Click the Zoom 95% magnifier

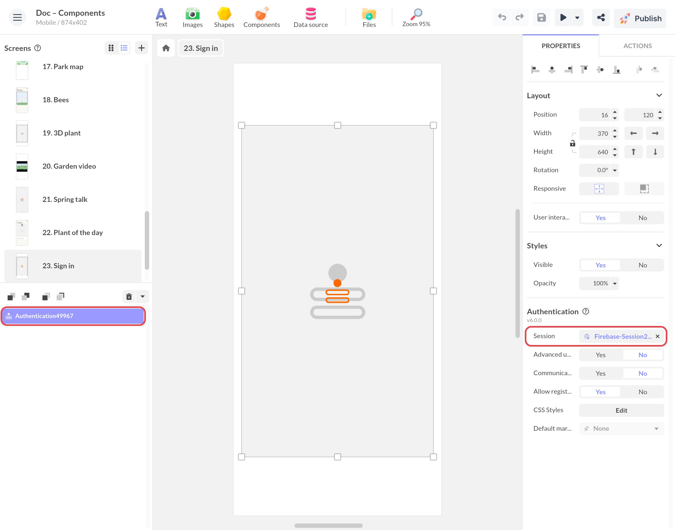[416, 18]
